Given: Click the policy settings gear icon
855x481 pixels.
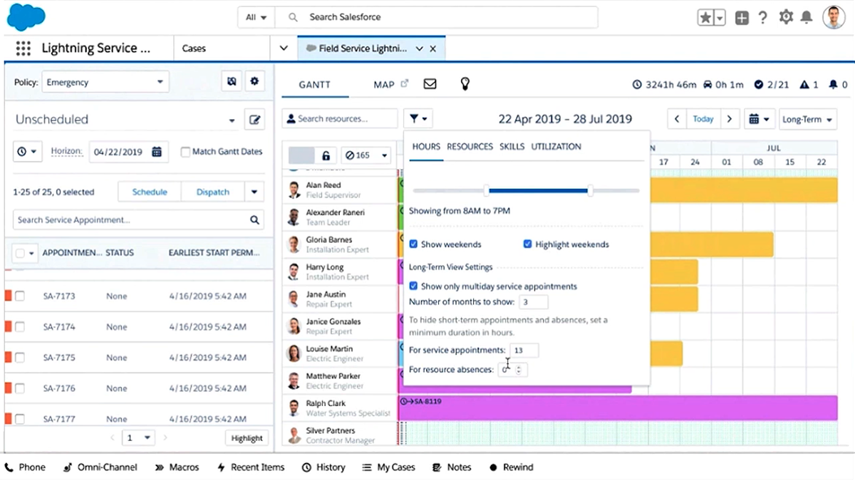Looking at the screenshot, I should [254, 82].
